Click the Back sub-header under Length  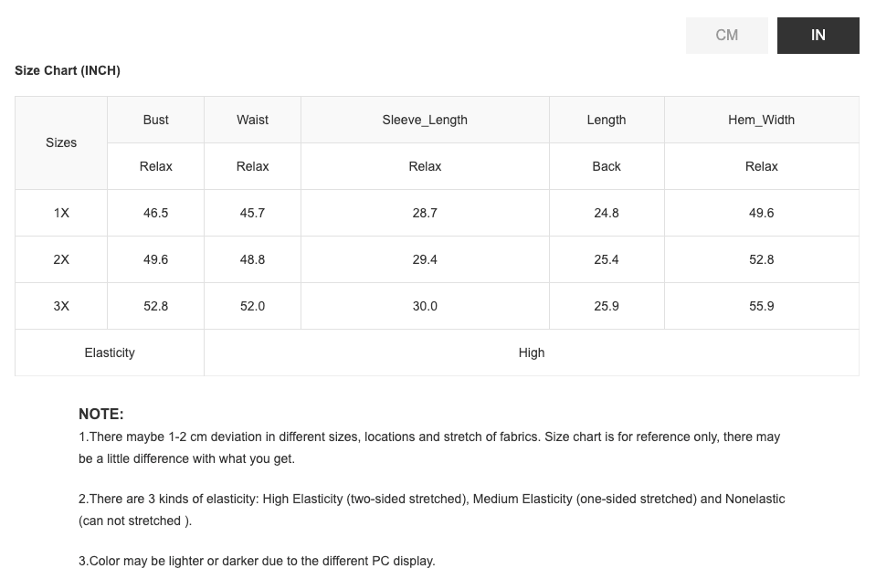pos(607,166)
